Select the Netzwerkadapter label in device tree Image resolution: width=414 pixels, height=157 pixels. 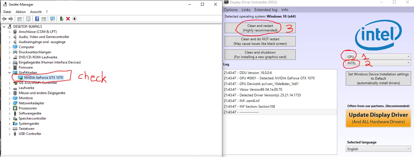point(32,103)
